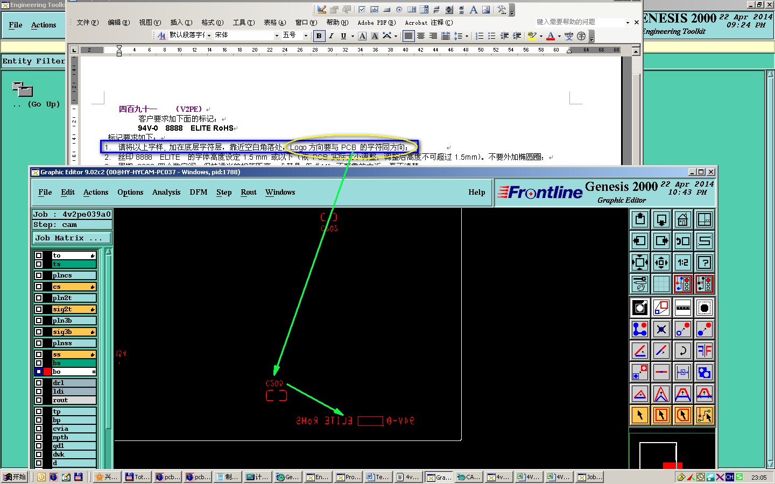Click the 'sig3b' layer name button
The image size is (775, 484).
click(74, 332)
